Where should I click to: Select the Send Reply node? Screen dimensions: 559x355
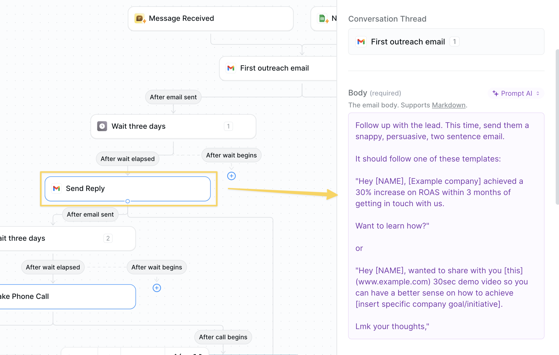tap(128, 188)
